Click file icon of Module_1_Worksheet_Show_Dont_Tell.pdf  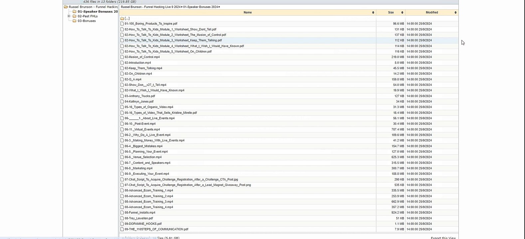coord(122,29)
